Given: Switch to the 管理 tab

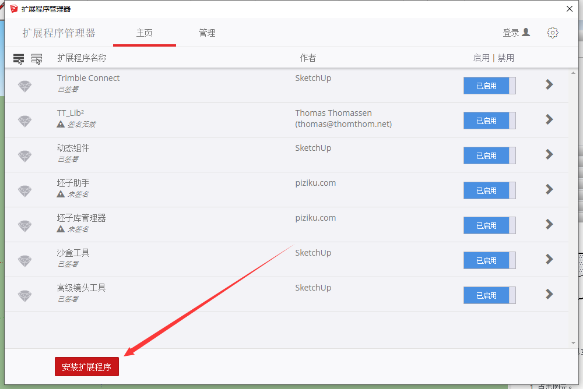Looking at the screenshot, I should pos(207,33).
